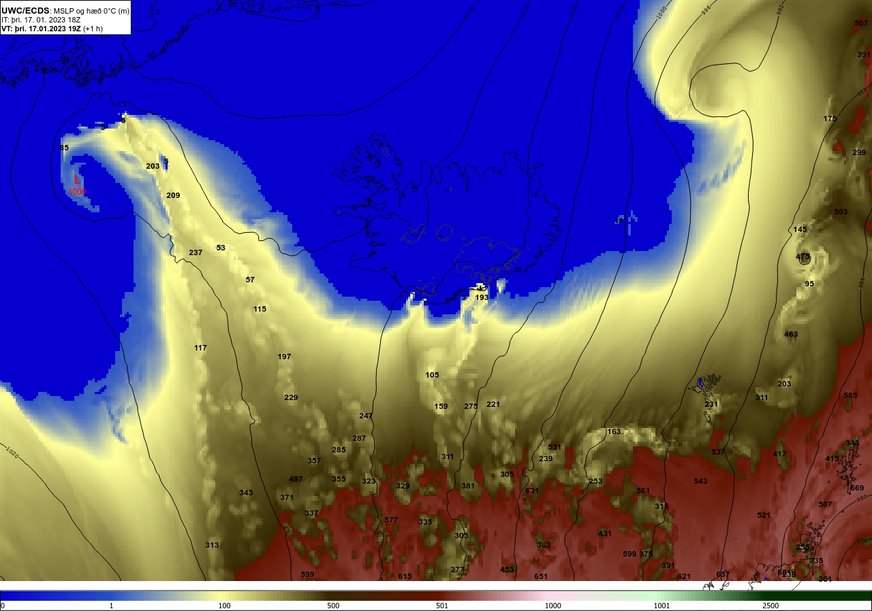Screen dimensions: 872x611
Task: Click the map value '117'
Action: [x=200, y=348]
